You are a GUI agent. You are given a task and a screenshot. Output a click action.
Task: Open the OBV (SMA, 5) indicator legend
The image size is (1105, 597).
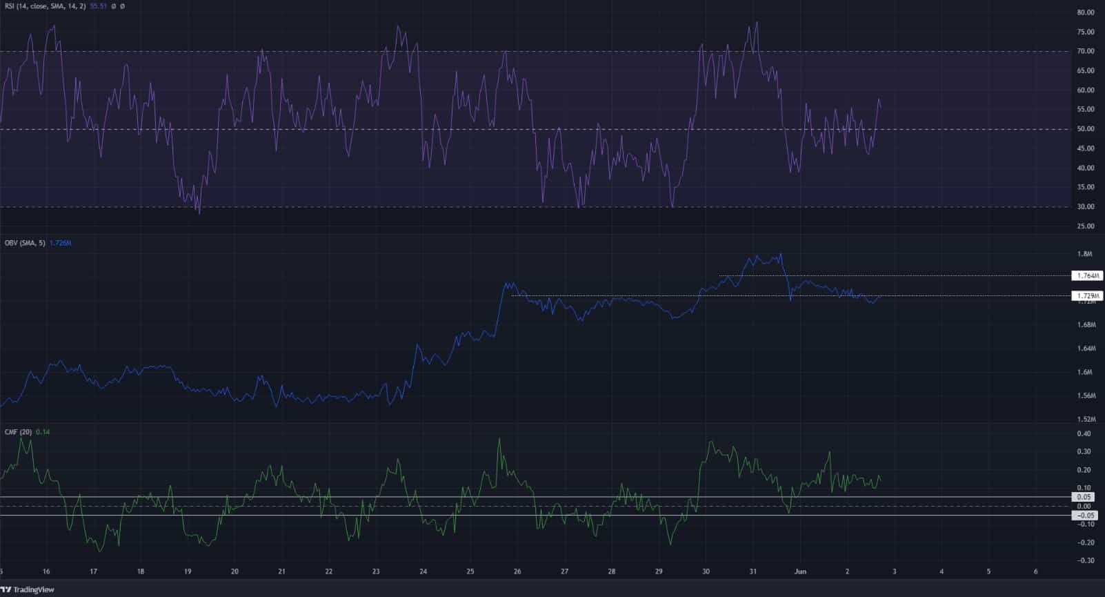point(25,243)
